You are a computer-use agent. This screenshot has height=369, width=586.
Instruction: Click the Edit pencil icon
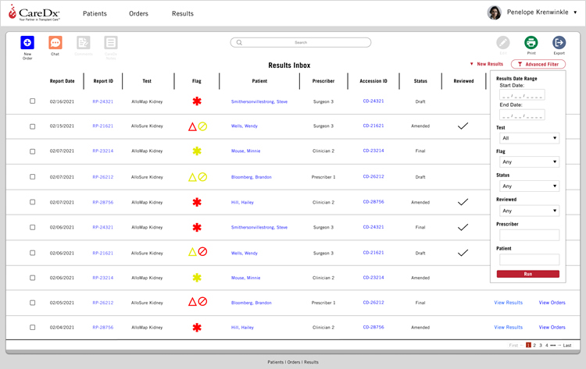pos(503,43)
